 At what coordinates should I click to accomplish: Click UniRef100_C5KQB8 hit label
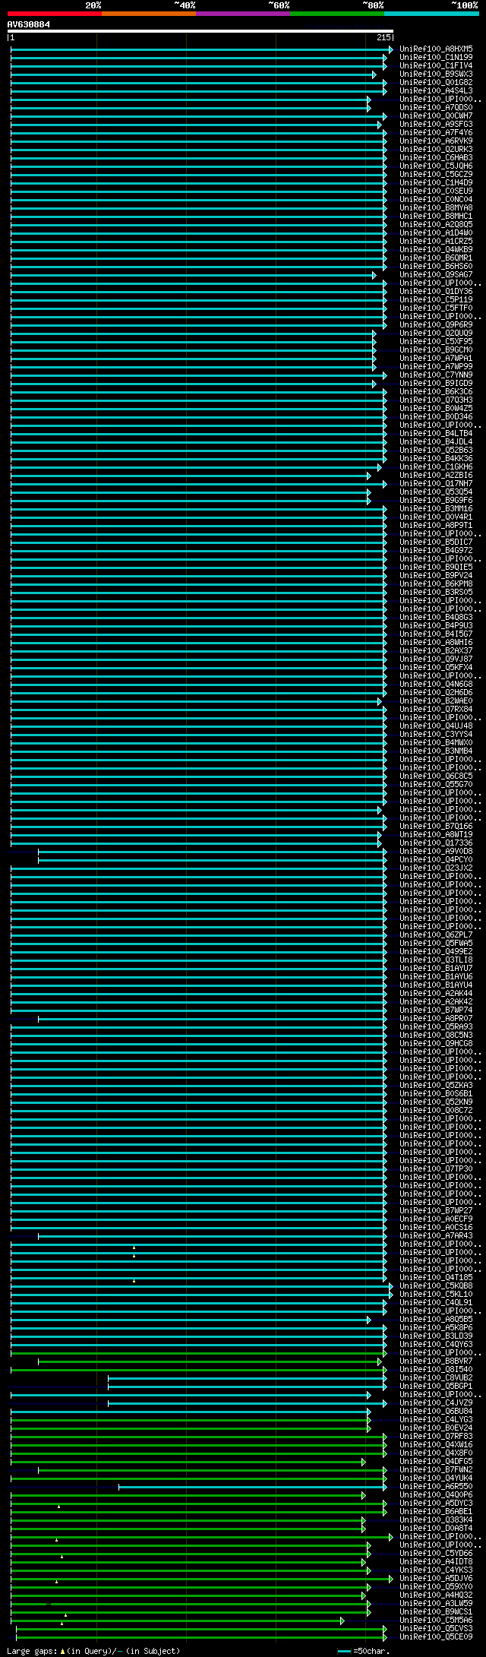436,1285
